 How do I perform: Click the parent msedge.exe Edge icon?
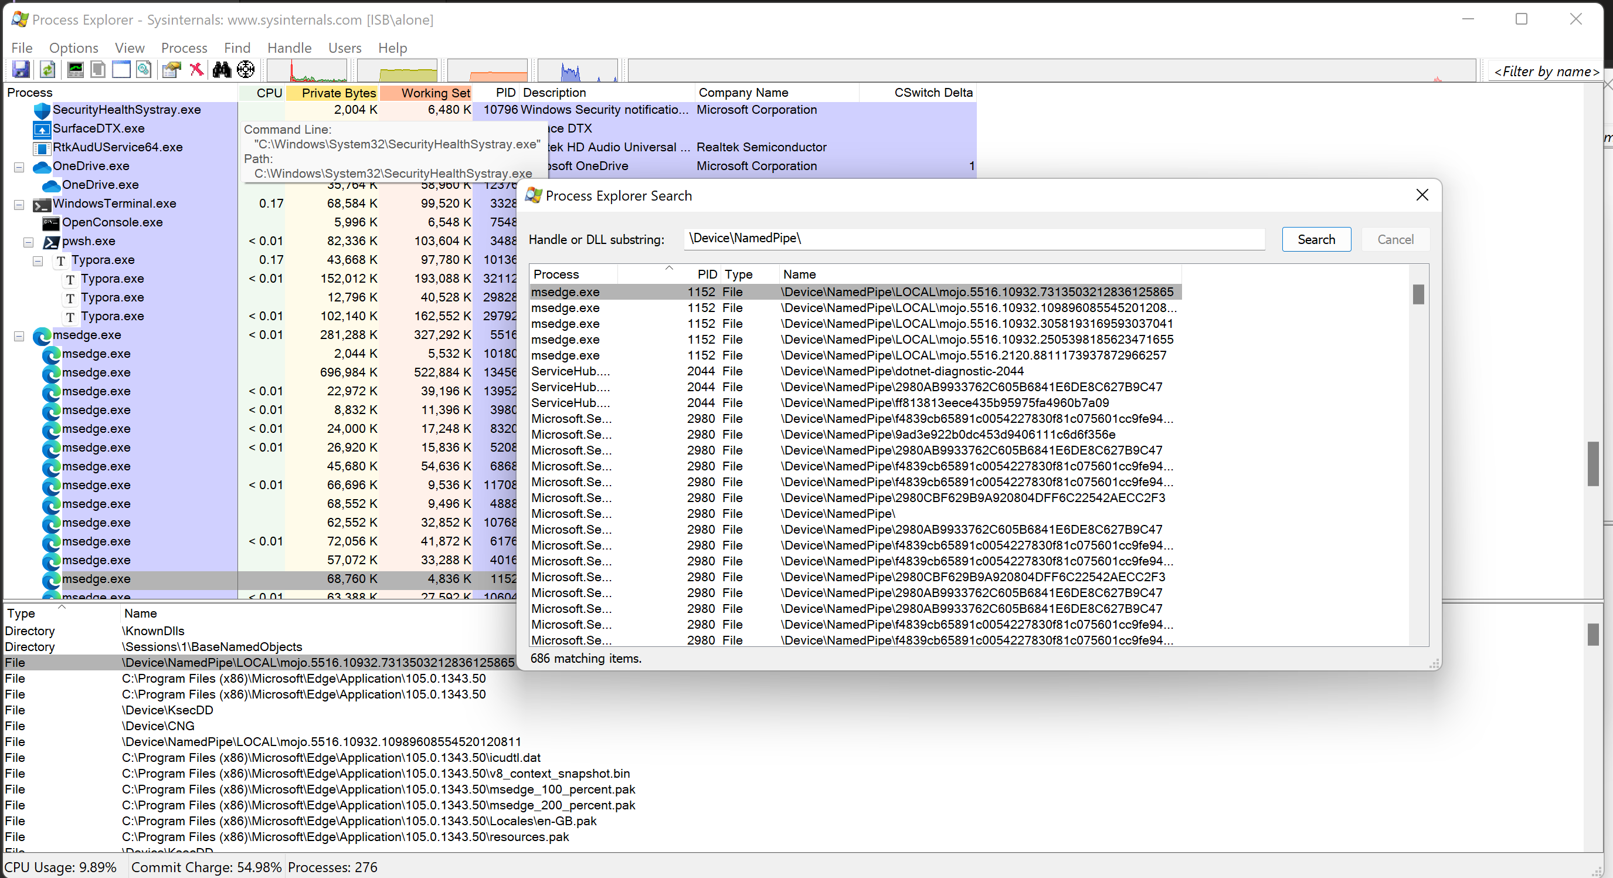point(41,335)
